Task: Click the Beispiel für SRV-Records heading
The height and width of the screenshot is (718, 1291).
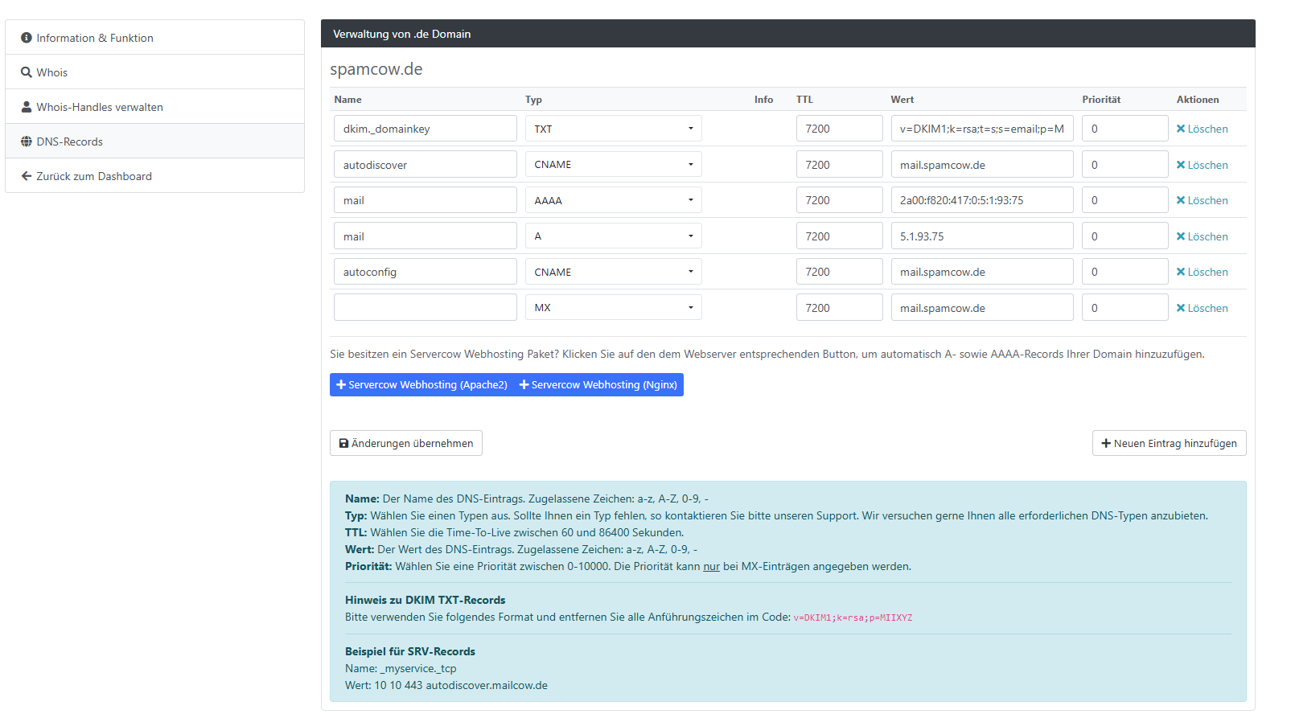Action: click(x=410, y=651)
